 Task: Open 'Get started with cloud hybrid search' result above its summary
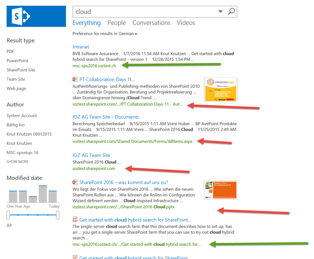click(x=135, y=220)
